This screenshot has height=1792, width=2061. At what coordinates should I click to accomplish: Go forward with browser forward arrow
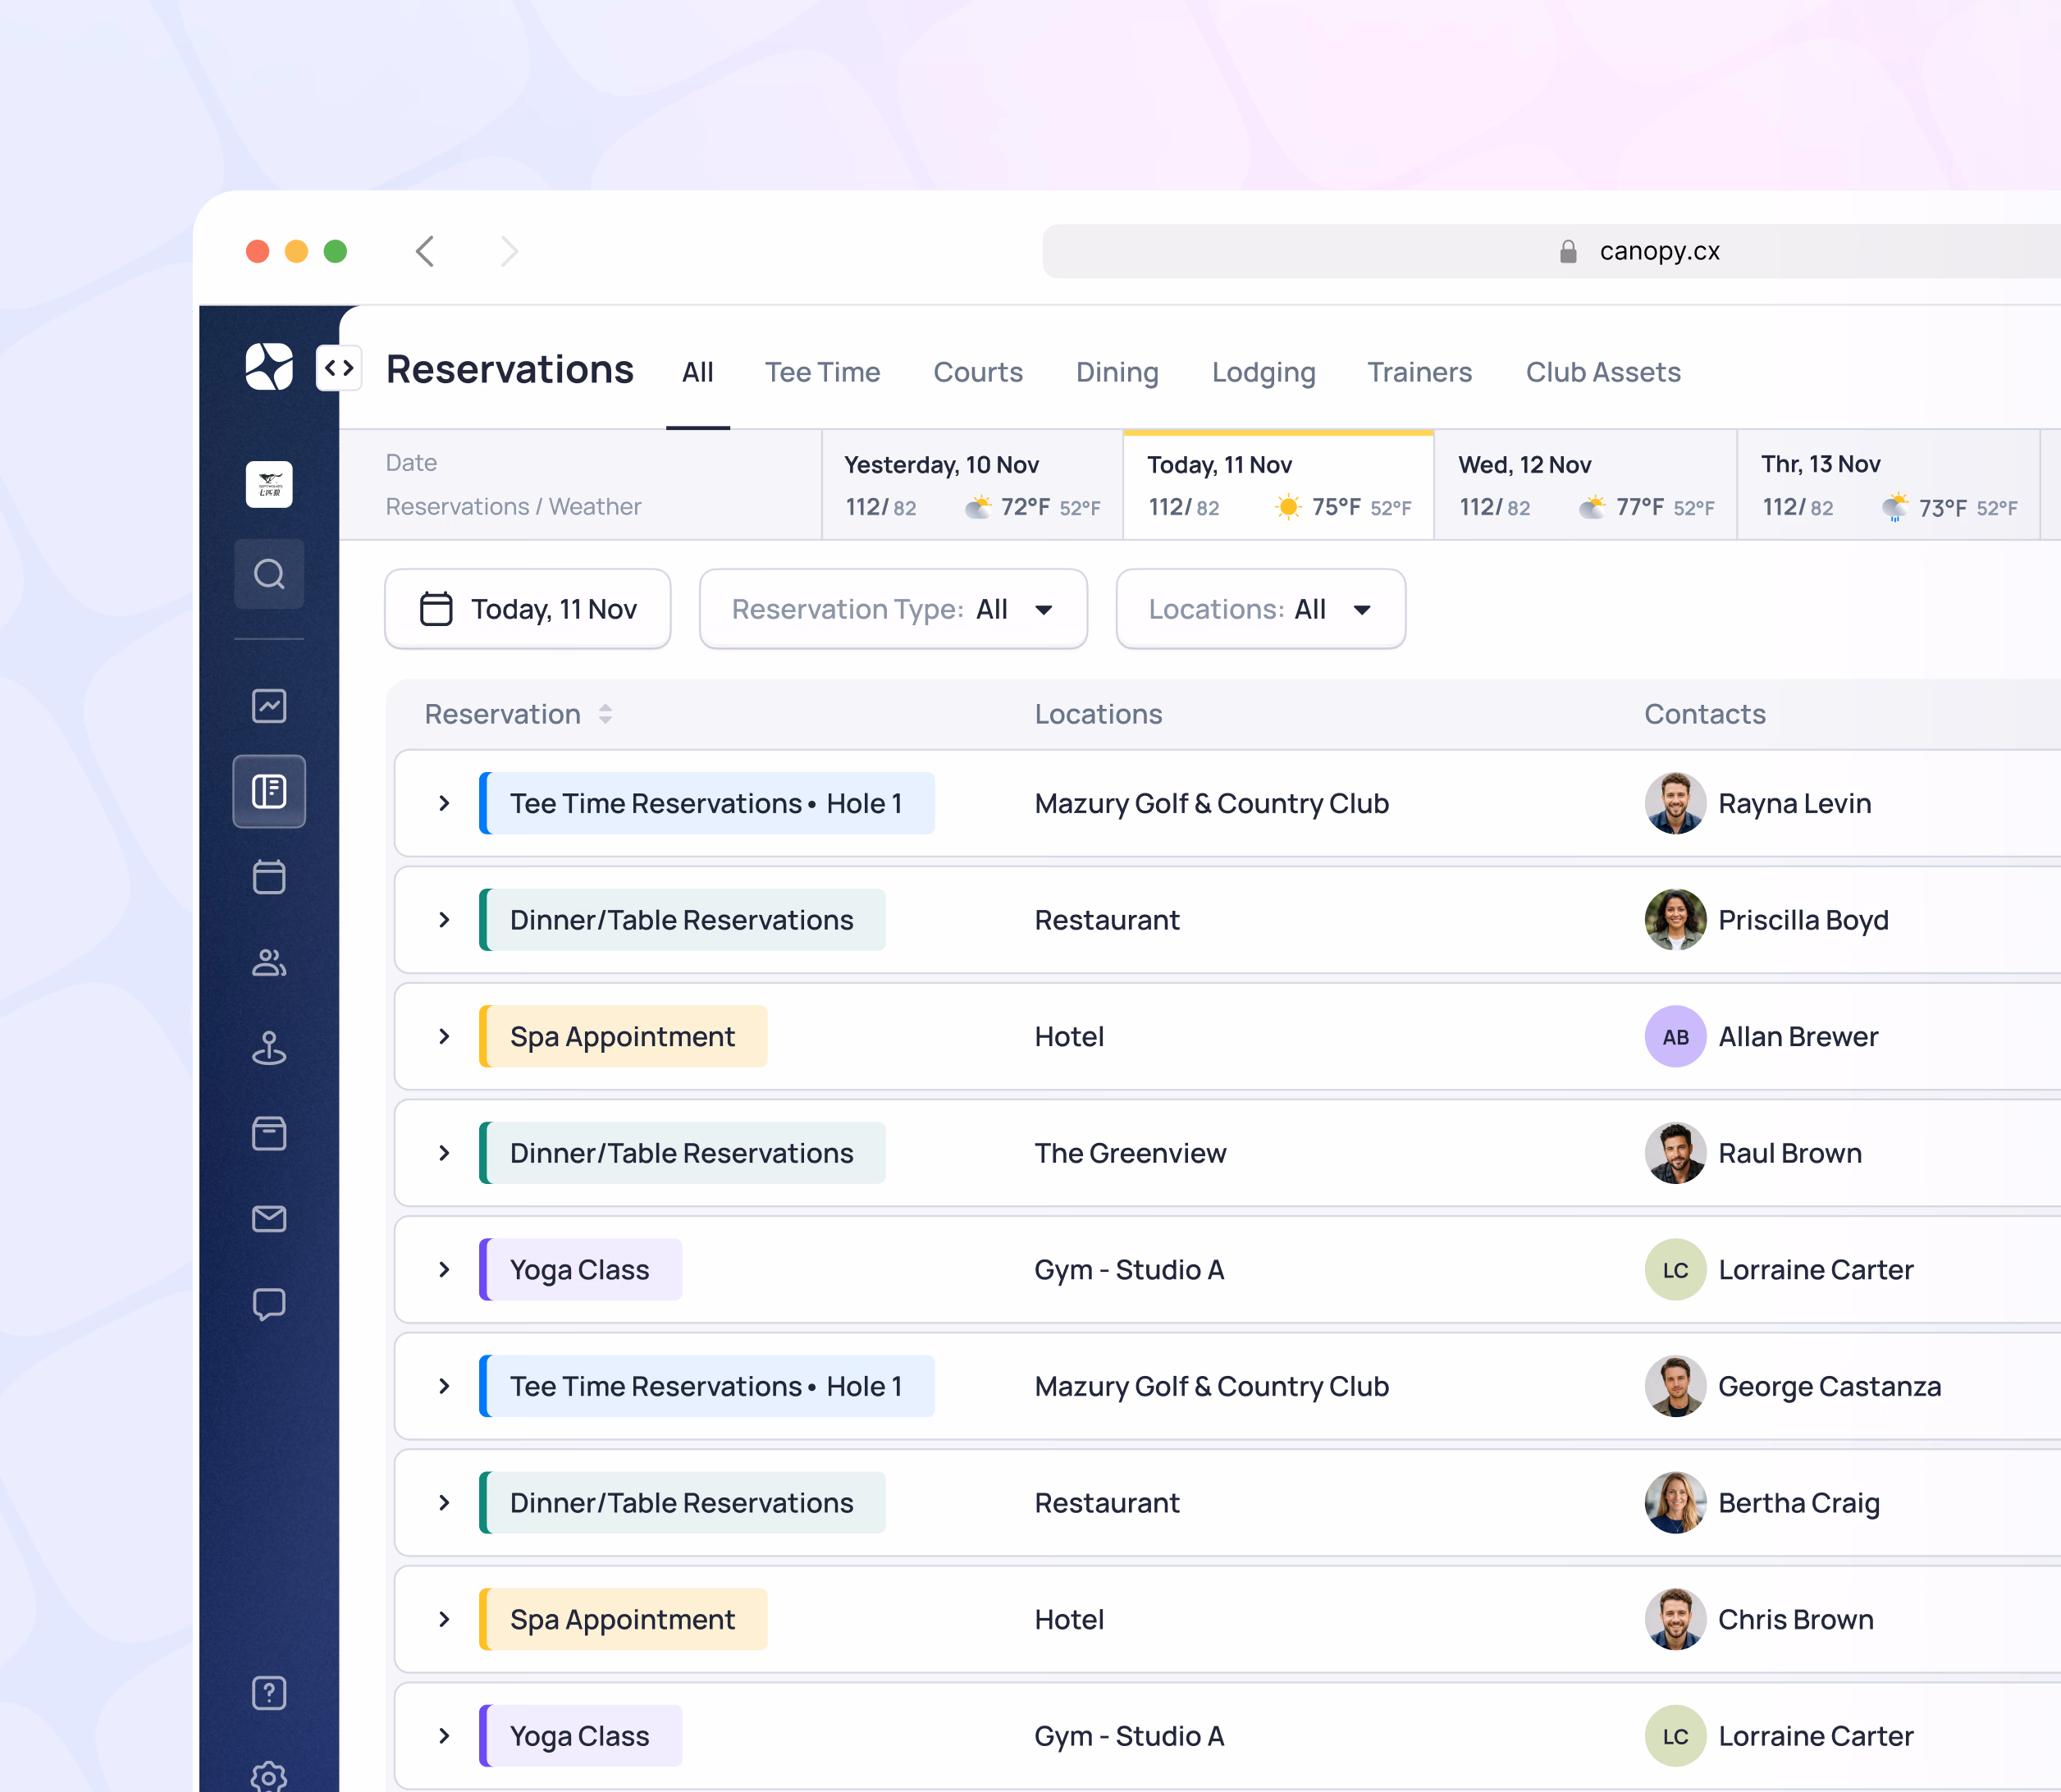[509, 251]
